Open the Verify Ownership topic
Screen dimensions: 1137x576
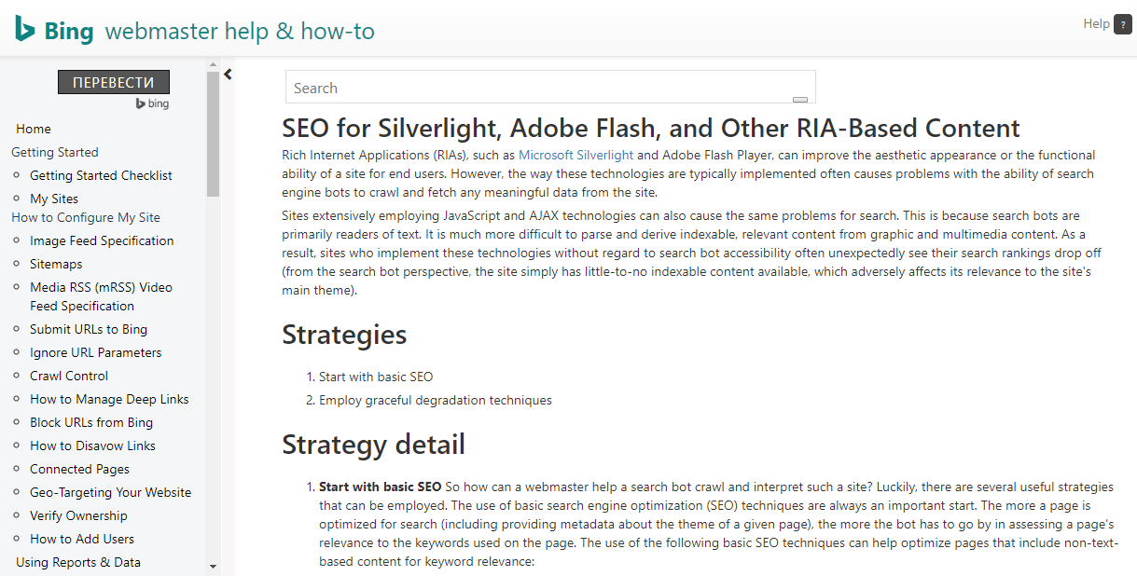78,515
